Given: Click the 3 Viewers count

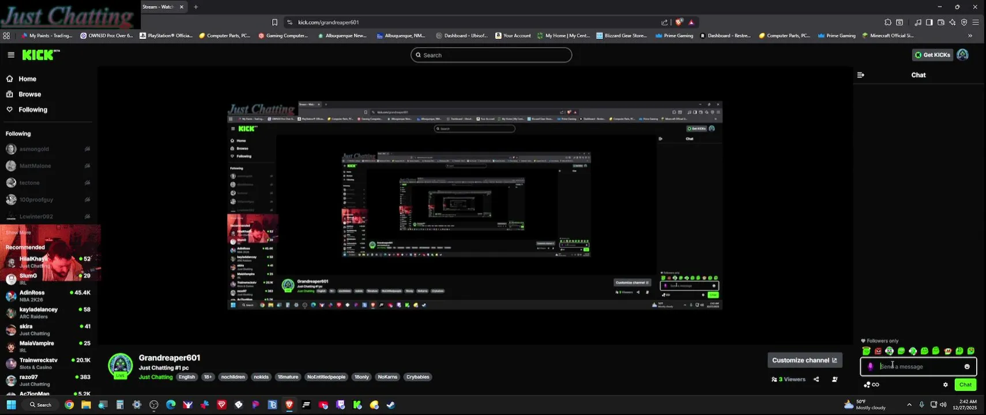Looking at the screenshot, I should (788, 379).
